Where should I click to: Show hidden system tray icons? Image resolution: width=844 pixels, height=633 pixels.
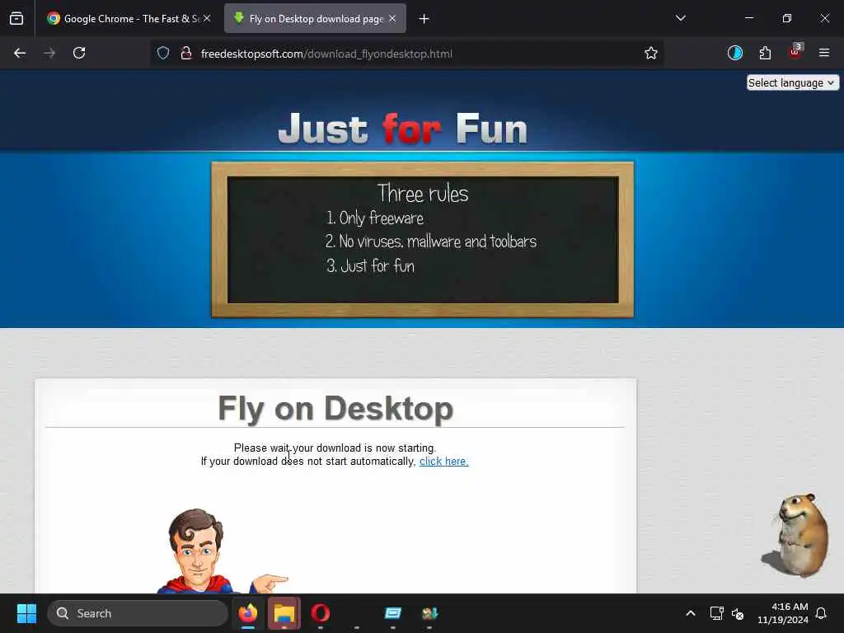click(x=691, y=613)
